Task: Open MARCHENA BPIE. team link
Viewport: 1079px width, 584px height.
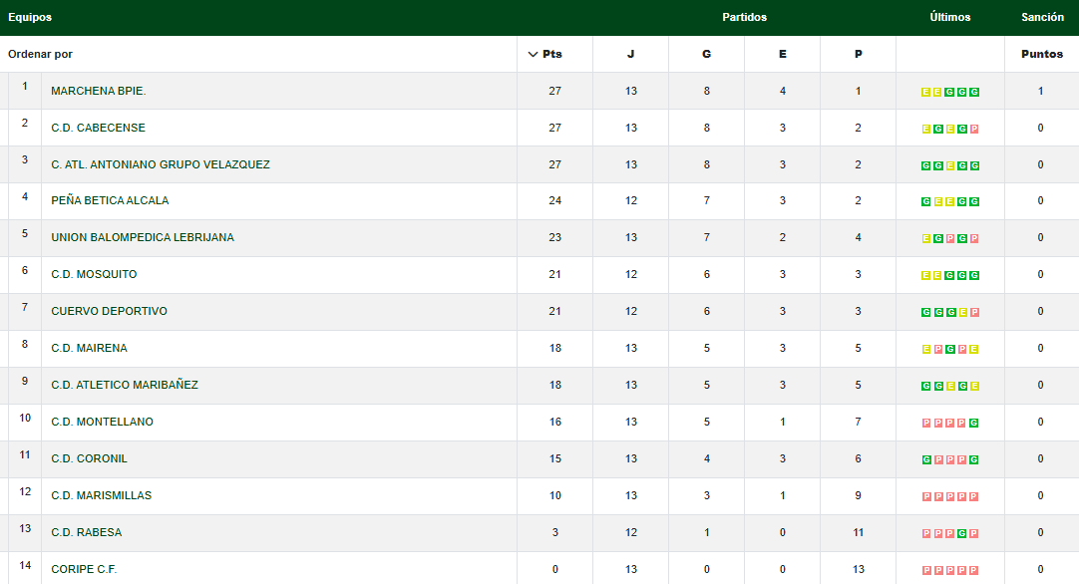Action: (x=99, y=91)
